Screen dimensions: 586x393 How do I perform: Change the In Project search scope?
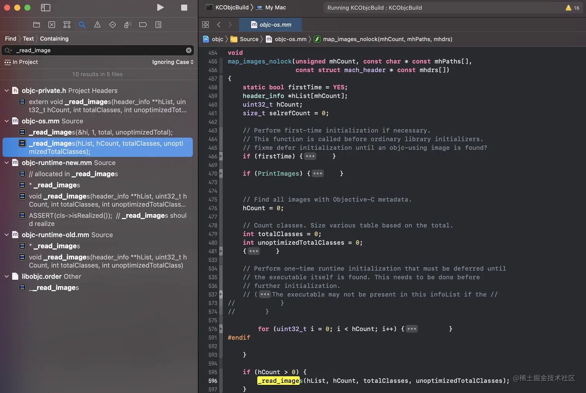(x=21, y=62)
